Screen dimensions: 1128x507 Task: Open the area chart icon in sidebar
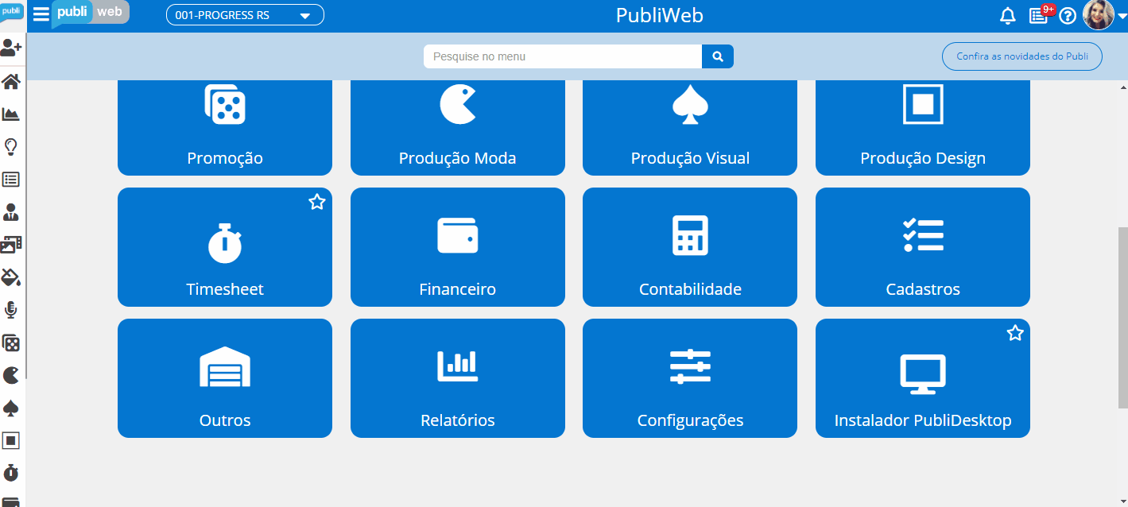pyautogui.click(x=11, y=114)
